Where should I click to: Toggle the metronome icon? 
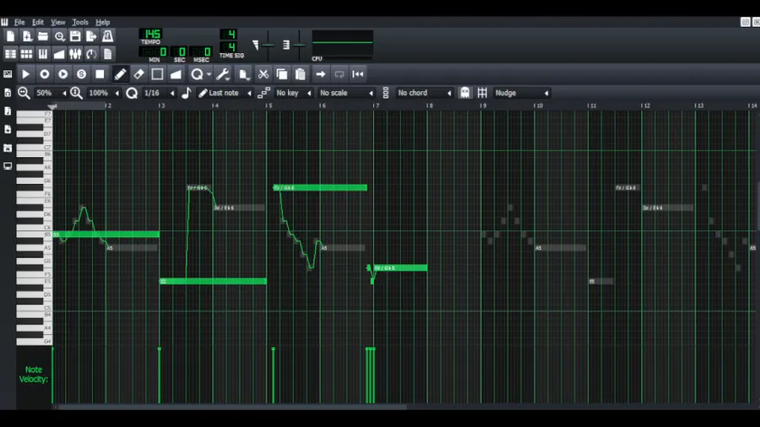(107, 36)
